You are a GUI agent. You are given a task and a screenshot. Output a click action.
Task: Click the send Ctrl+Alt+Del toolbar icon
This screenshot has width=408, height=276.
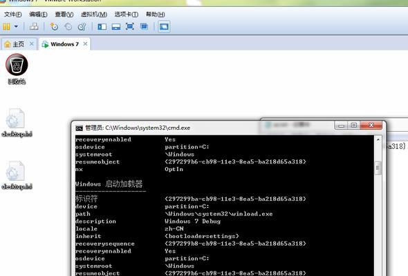pos(34,26)
